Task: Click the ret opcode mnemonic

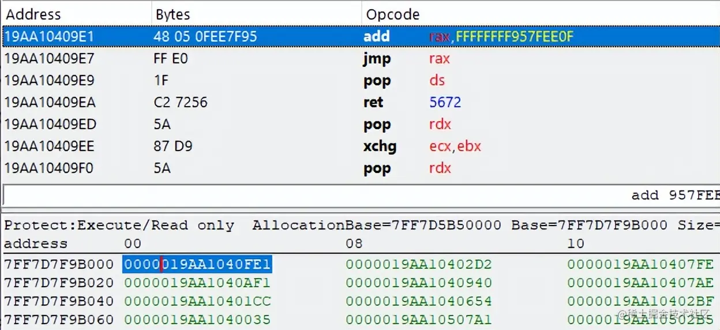Action: click(x=373, y=102)
